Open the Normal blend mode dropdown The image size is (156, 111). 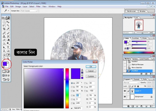(x=131, y=83)
